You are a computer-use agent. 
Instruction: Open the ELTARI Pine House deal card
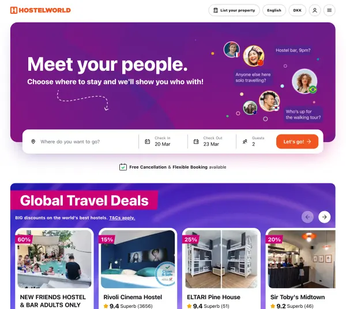221,269
